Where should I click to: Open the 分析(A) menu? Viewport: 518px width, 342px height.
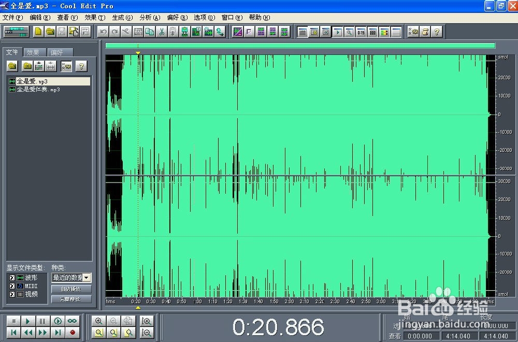pyautogui.click(x=150, y=18)
